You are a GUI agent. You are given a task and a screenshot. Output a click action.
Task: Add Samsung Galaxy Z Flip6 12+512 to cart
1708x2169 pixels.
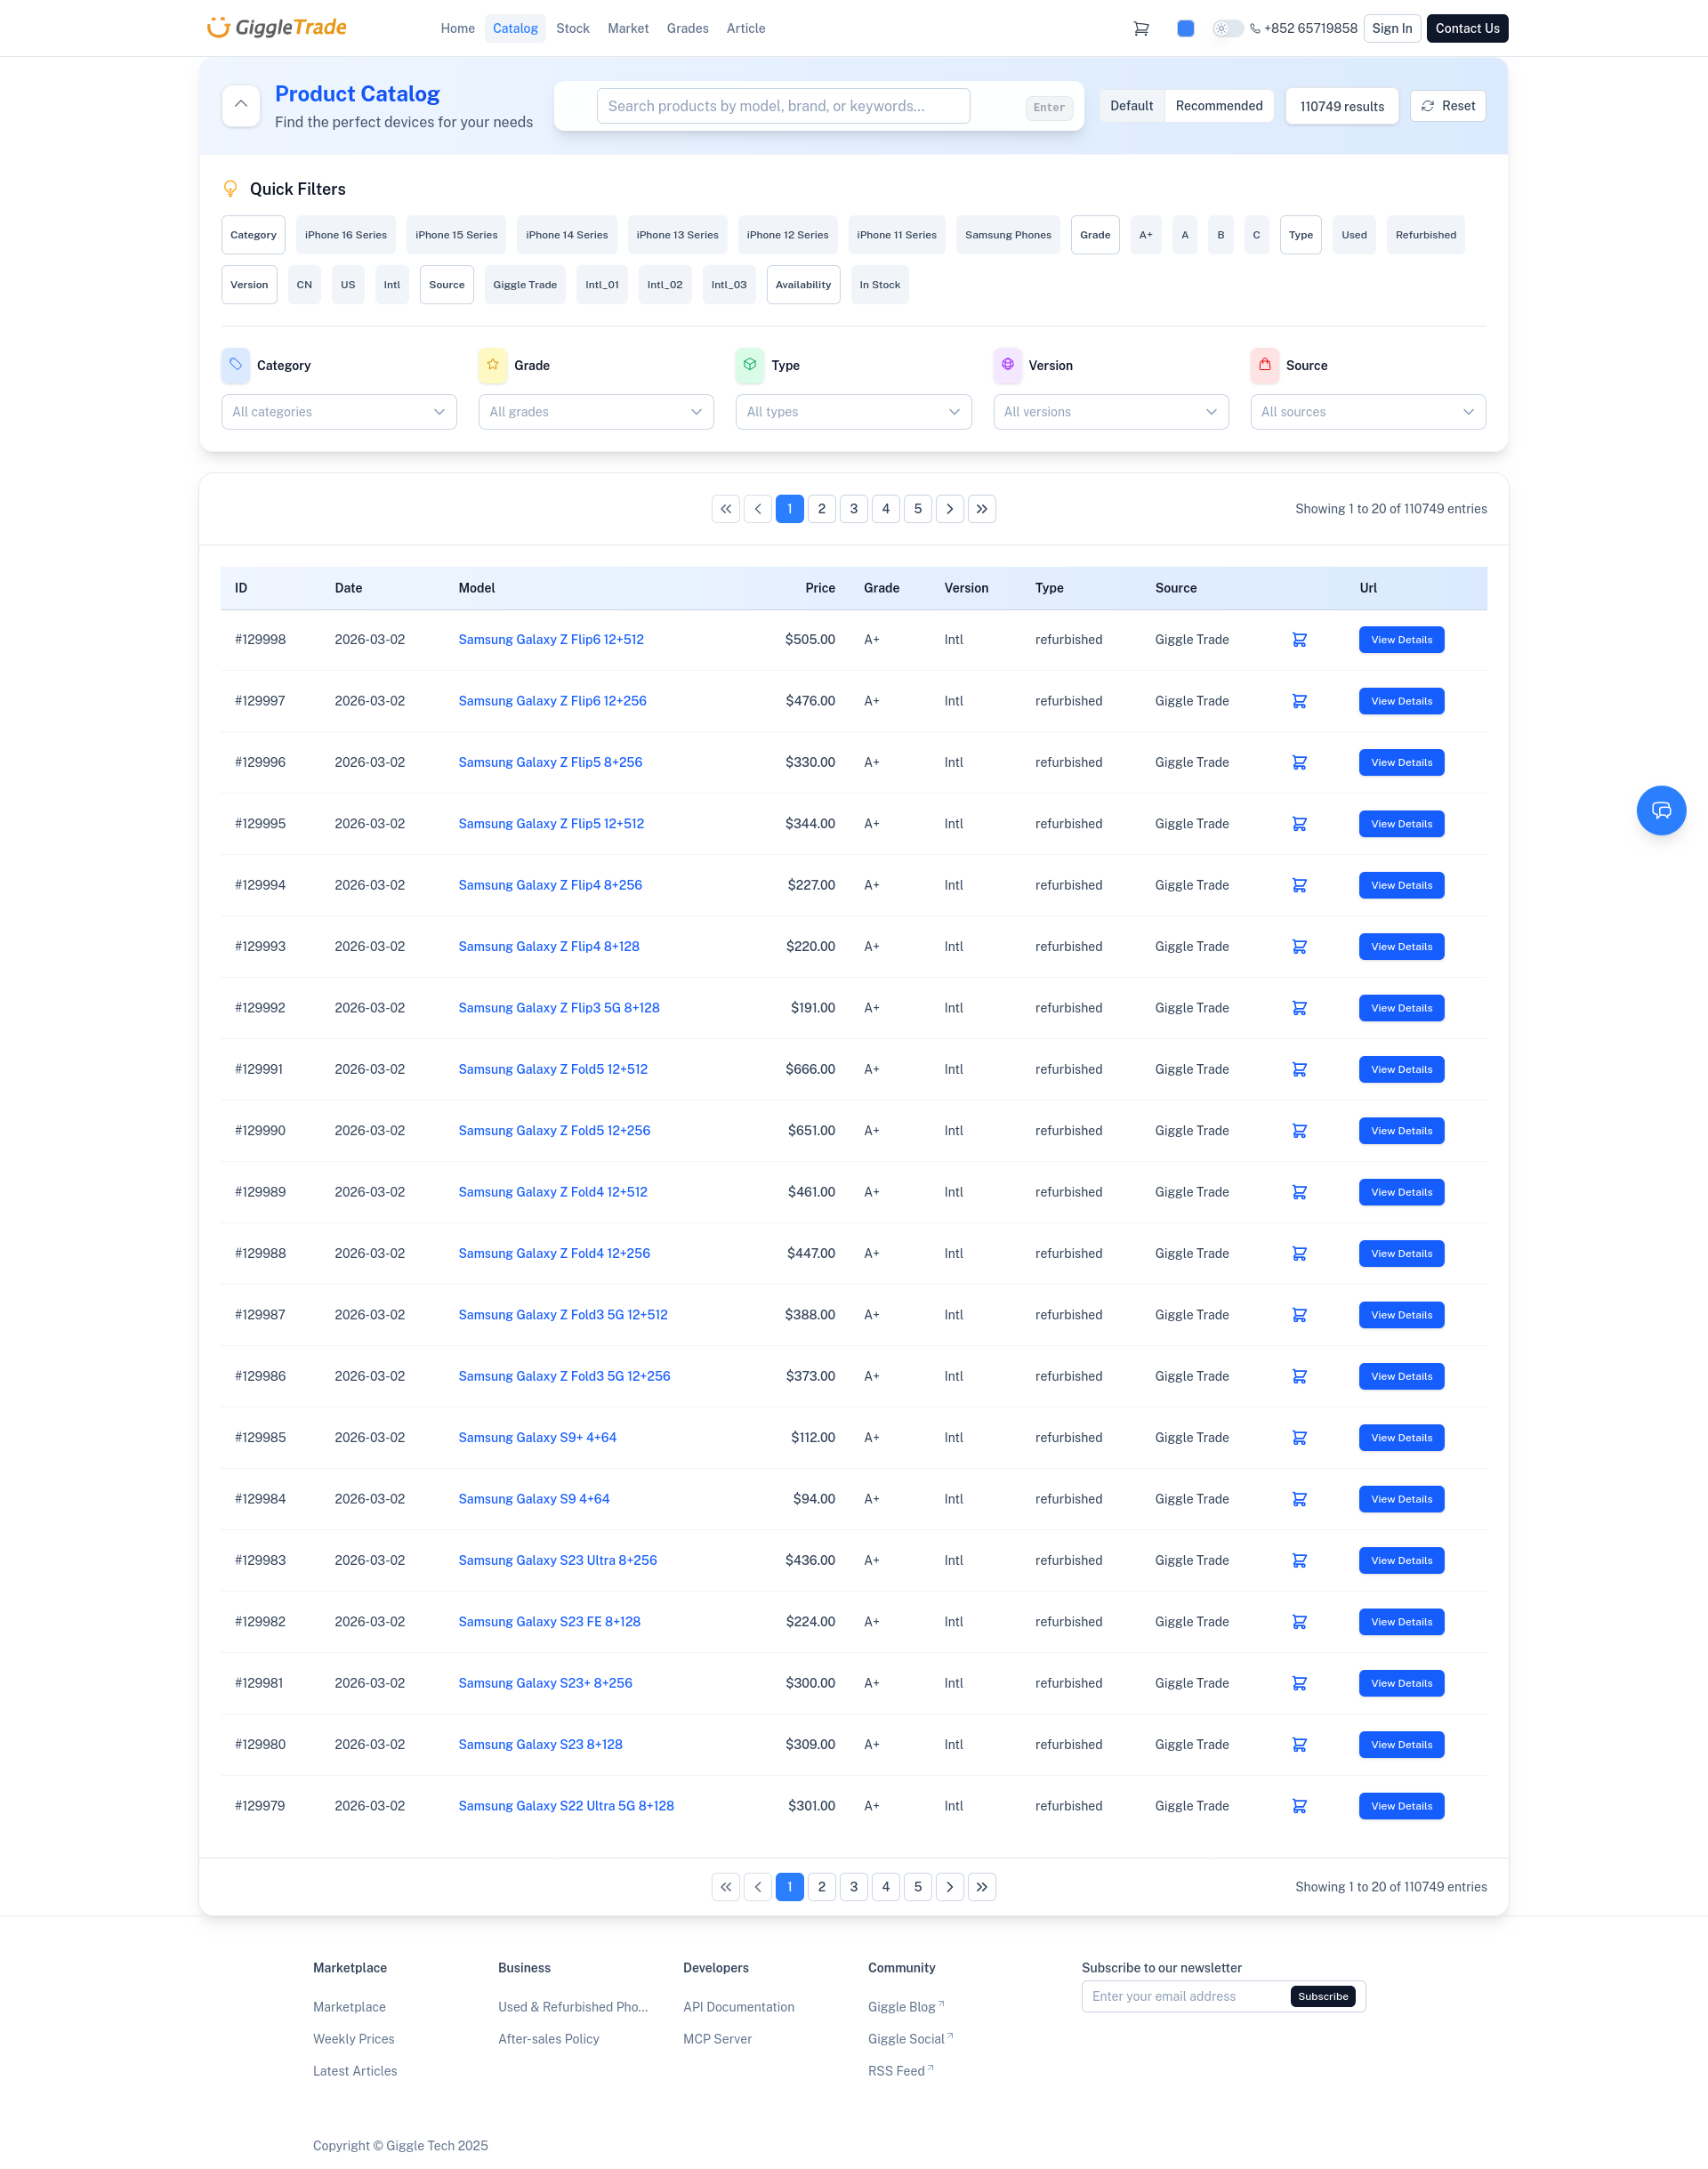[1299, 639]
